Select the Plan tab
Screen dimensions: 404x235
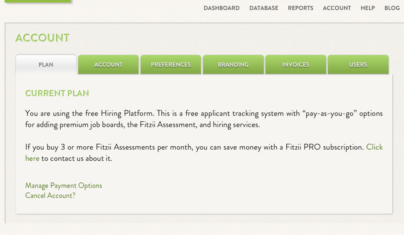pos(46,65)
